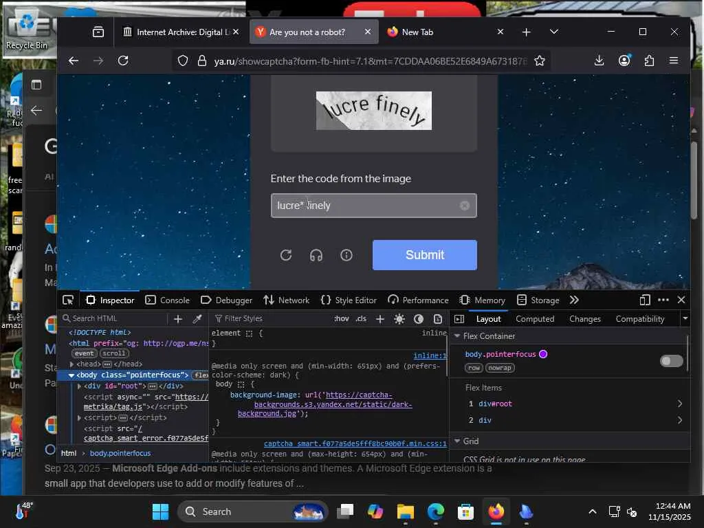
Task: Open the Storage panel
Action: (x=538, y=300)
